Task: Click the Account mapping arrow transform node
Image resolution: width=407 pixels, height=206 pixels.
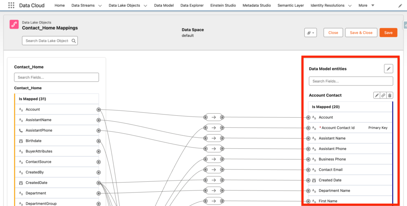Action: pos(213,117)
